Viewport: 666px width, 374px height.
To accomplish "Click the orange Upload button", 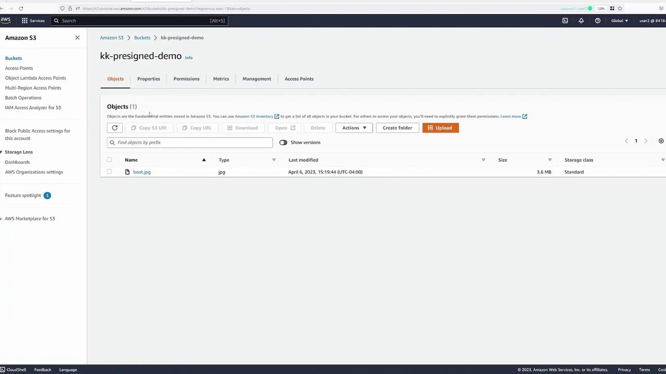I will pos(441,128).
